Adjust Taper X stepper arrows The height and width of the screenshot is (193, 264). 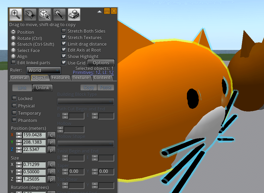(65, 172)
